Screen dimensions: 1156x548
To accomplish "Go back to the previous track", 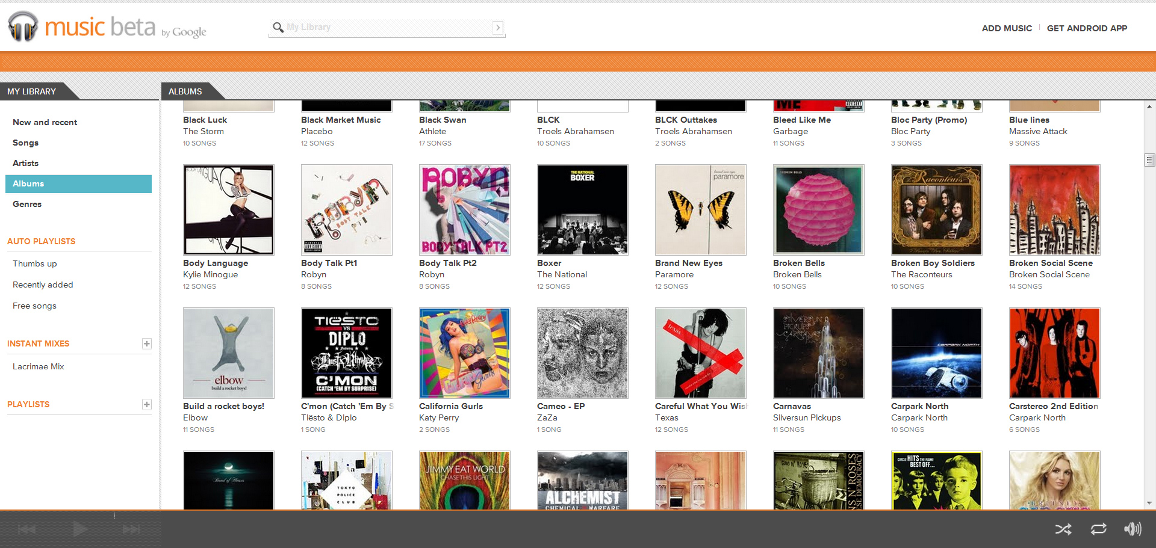I will [x=27, y=529].
